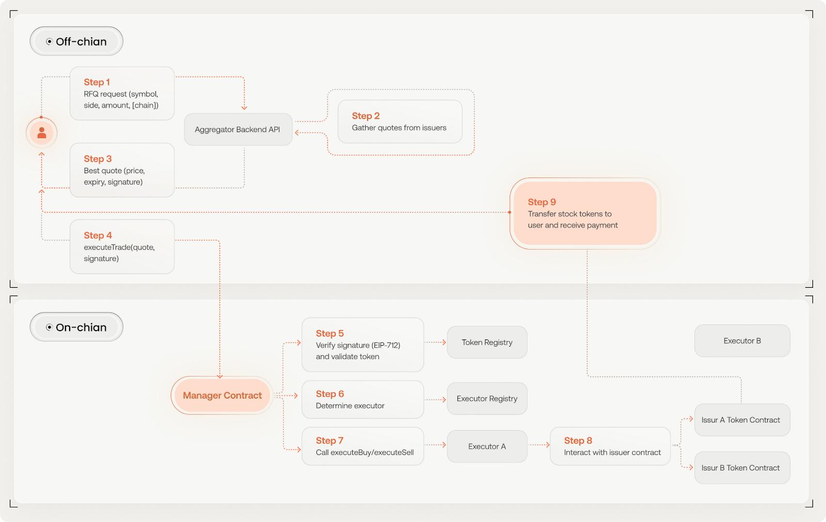
Task: Click Step 3 Best quote box
Action: click(122, 170)
